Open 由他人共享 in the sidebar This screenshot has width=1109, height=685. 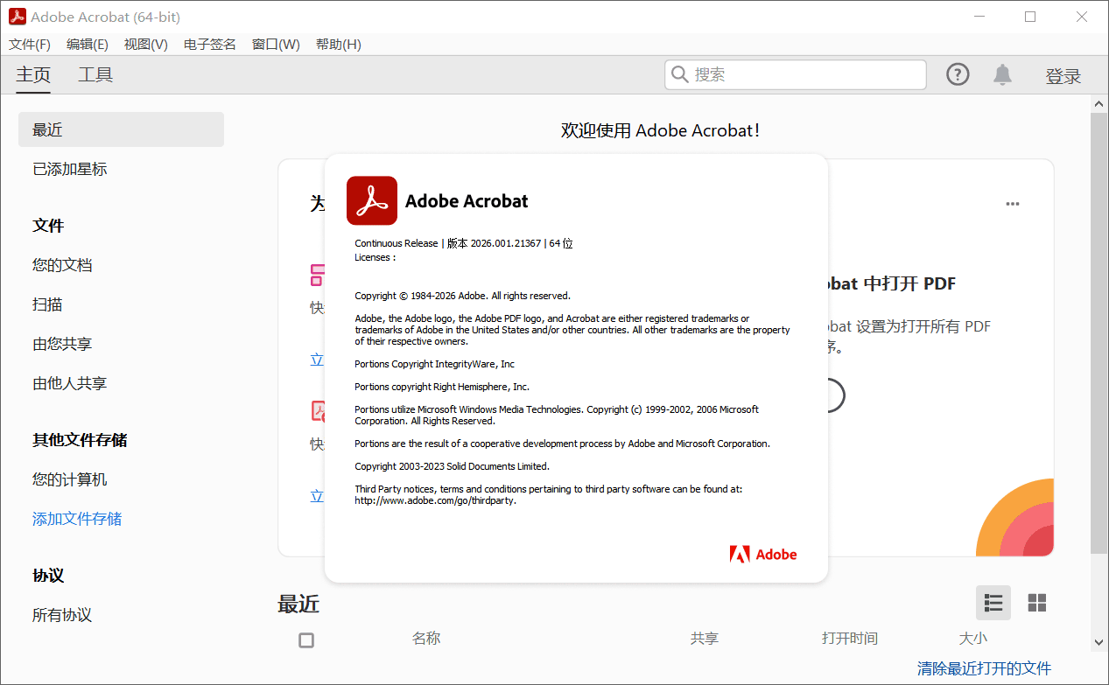pos(70,383)
